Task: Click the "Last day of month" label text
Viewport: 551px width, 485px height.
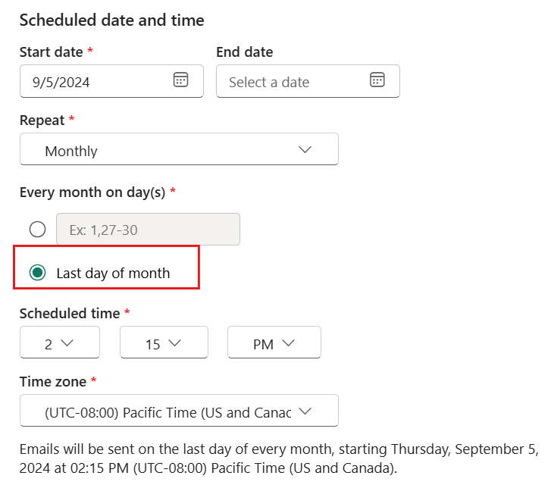Action: pos(113,273)
